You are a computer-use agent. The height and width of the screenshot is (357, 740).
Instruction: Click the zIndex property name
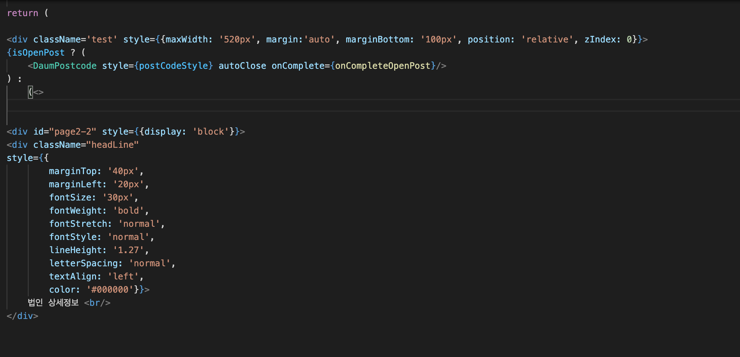point(600,40)
